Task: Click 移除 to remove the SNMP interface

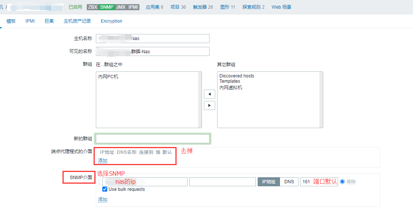Action: coord(351,181)
